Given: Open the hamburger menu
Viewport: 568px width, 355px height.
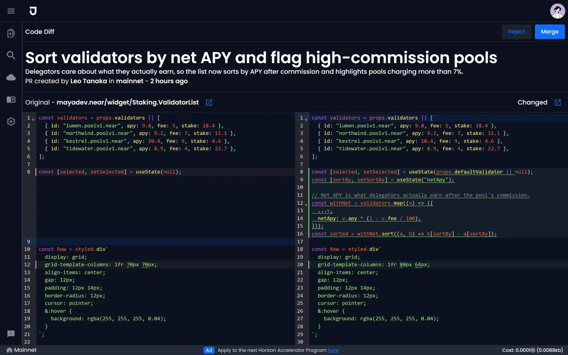Looking at the screenshot, I should 11,11.
